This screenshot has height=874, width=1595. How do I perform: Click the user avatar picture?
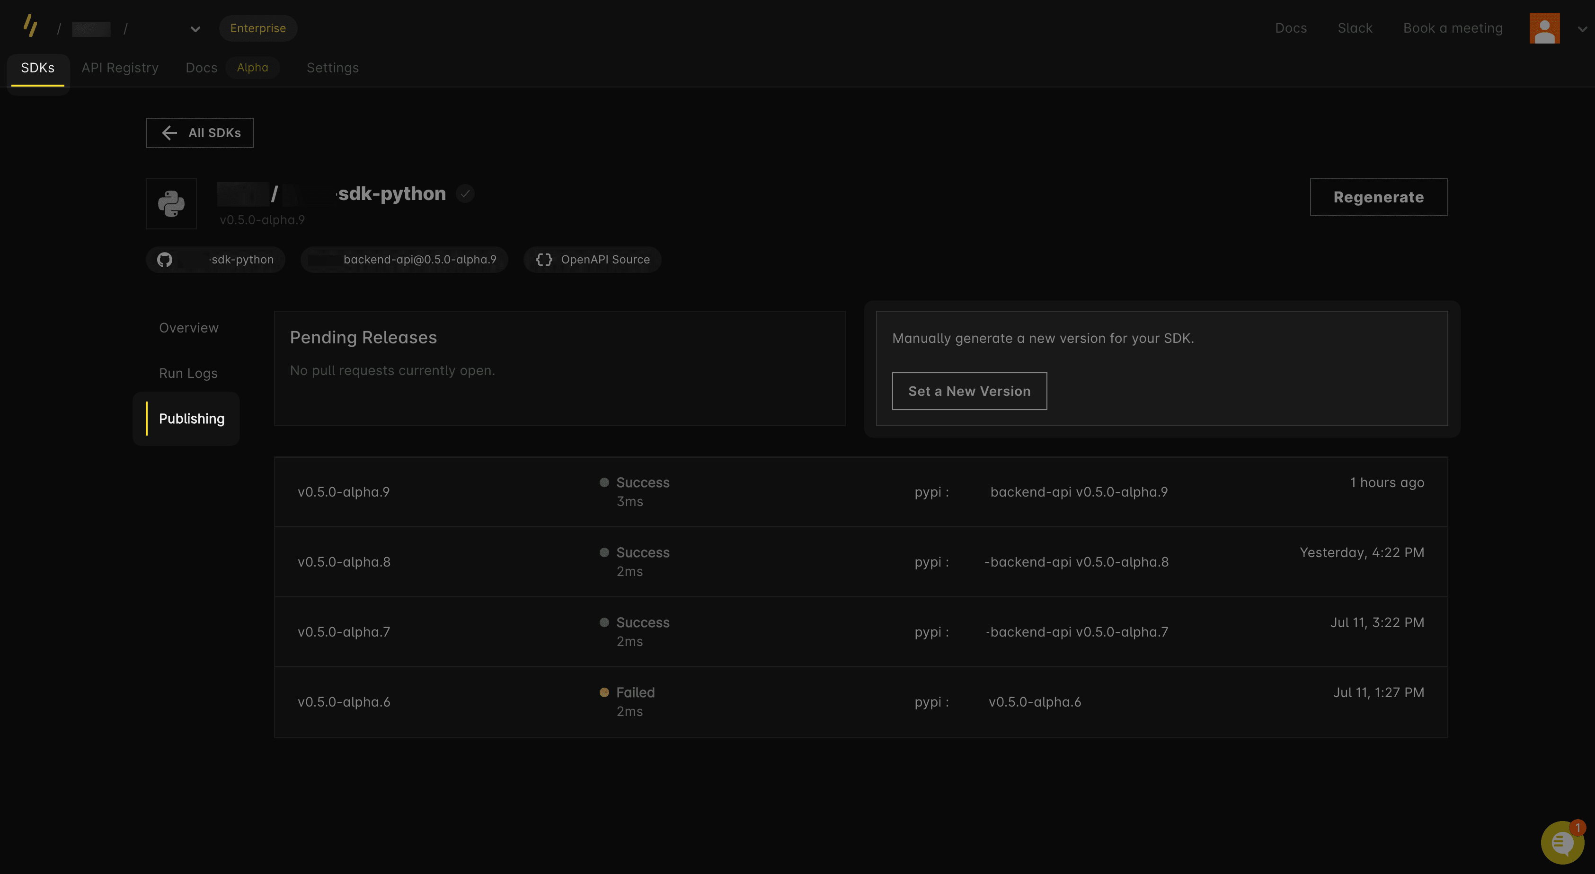pos(1544,28)
